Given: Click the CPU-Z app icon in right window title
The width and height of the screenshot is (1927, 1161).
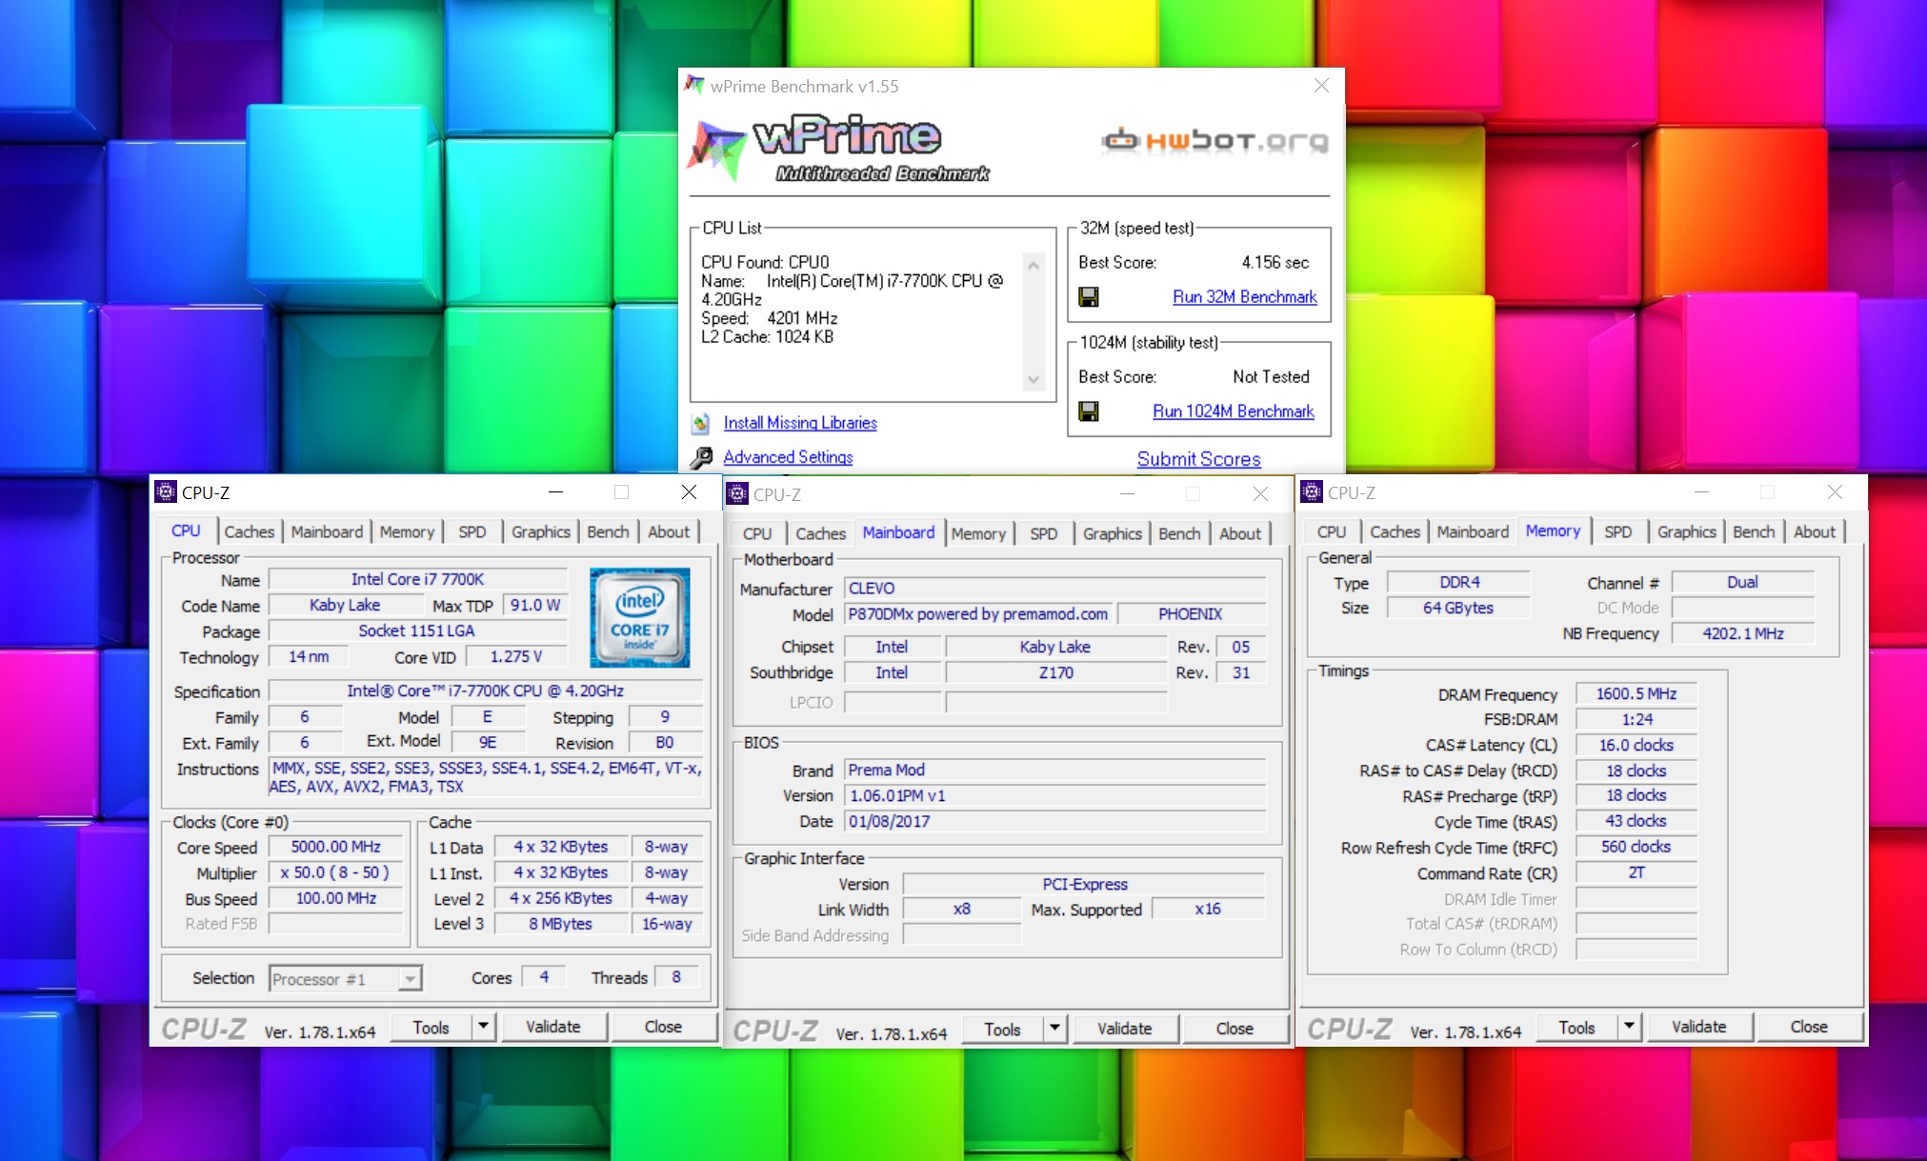Looking at the screenshot, I should pyautogui.click(x=1312, y=492).
